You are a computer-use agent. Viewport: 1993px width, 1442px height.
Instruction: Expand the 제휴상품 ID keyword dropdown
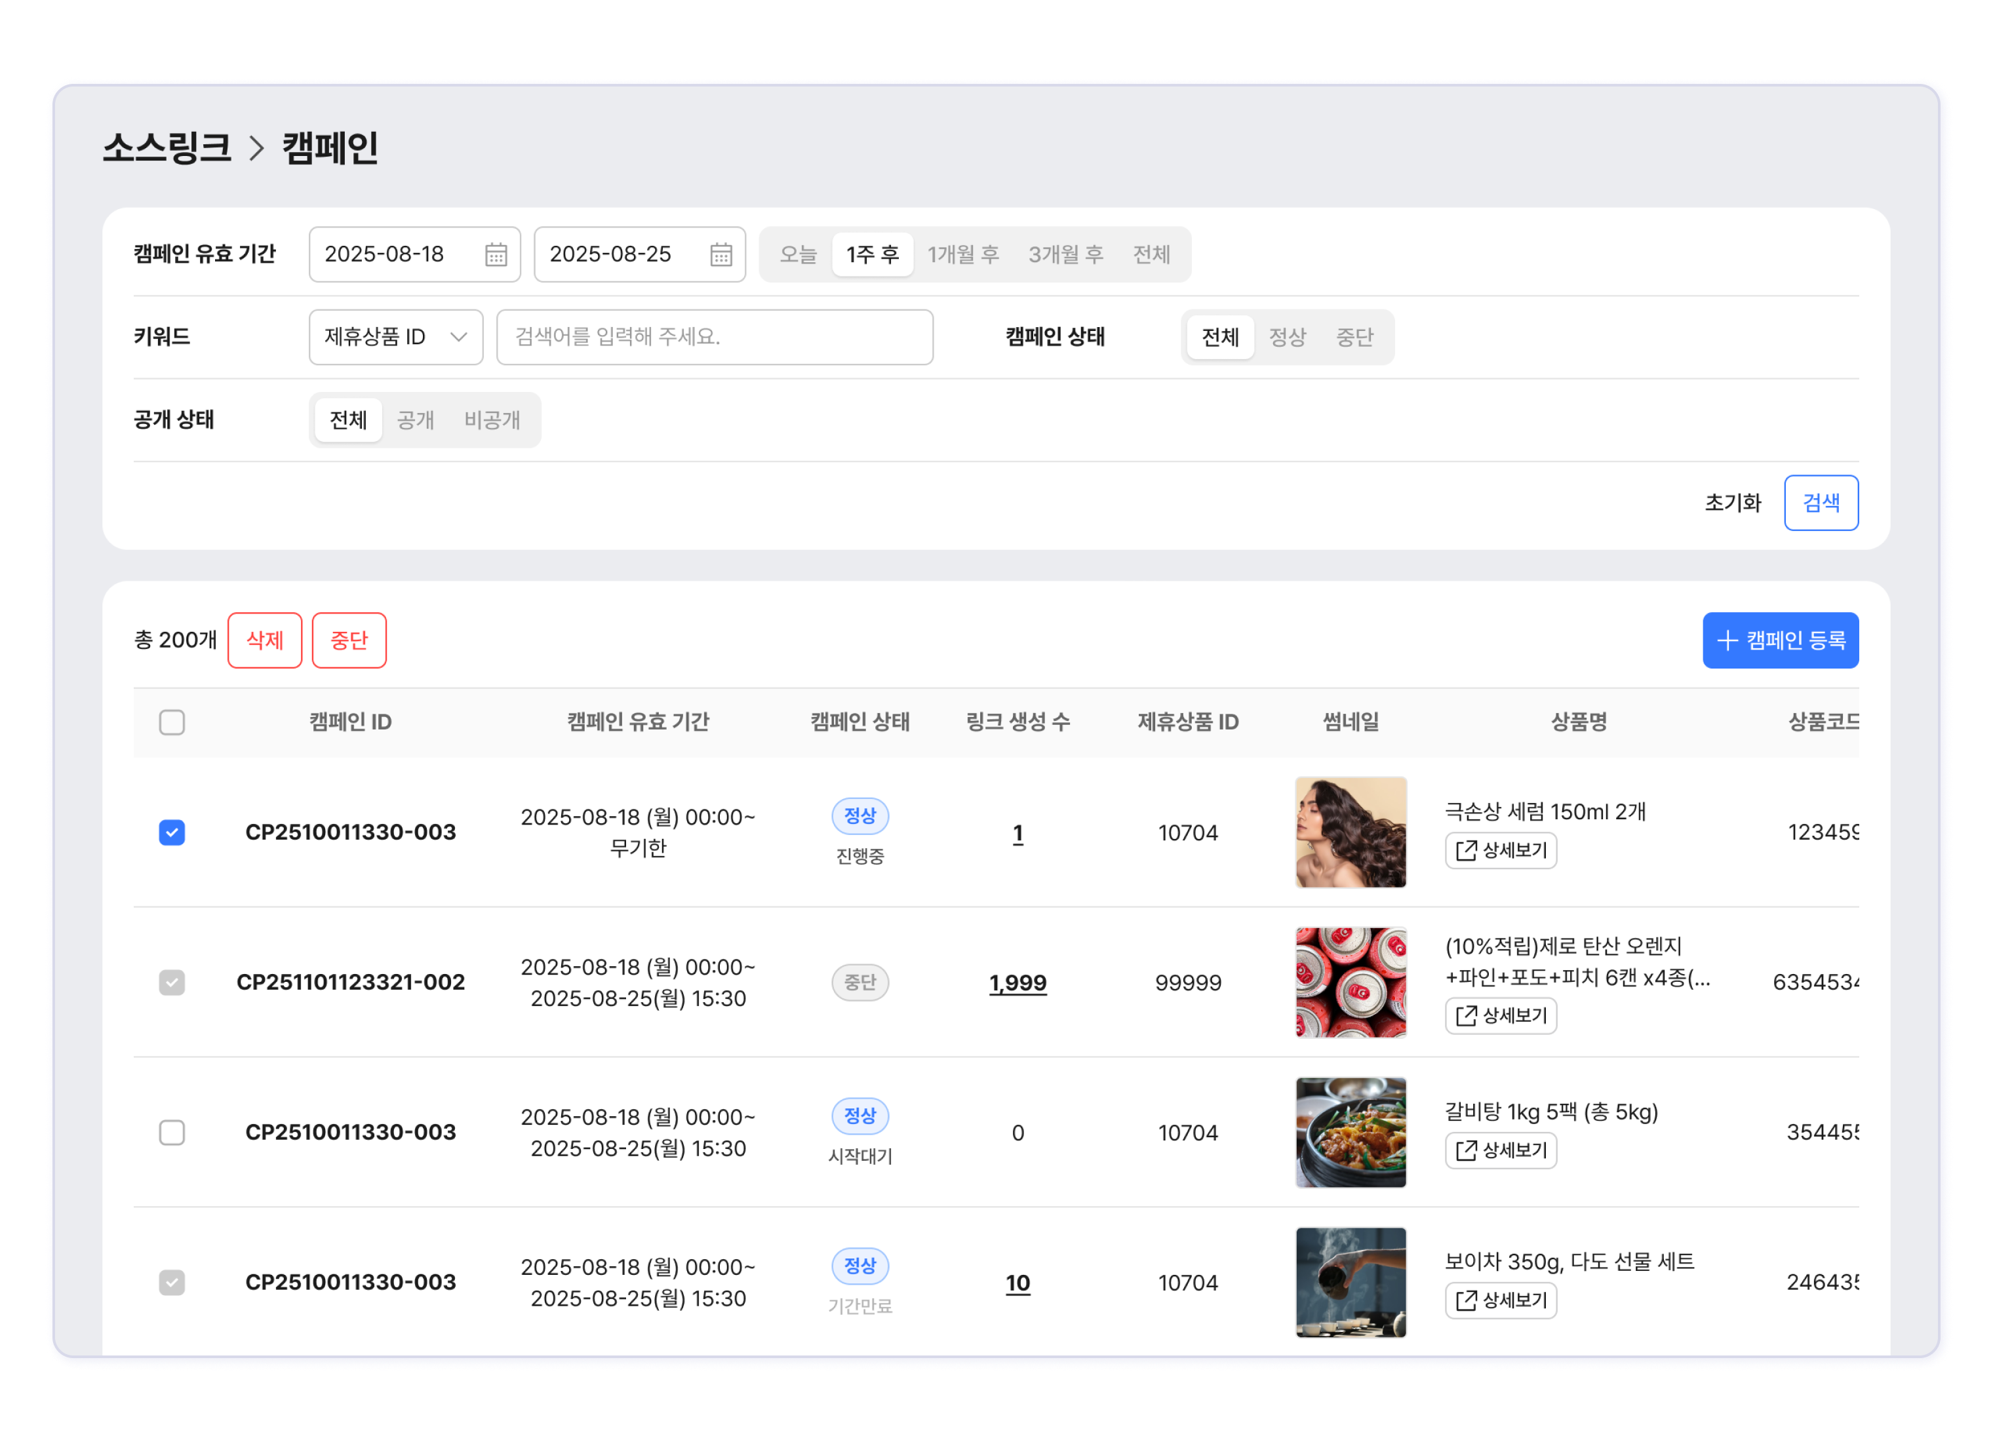[395, 338]
